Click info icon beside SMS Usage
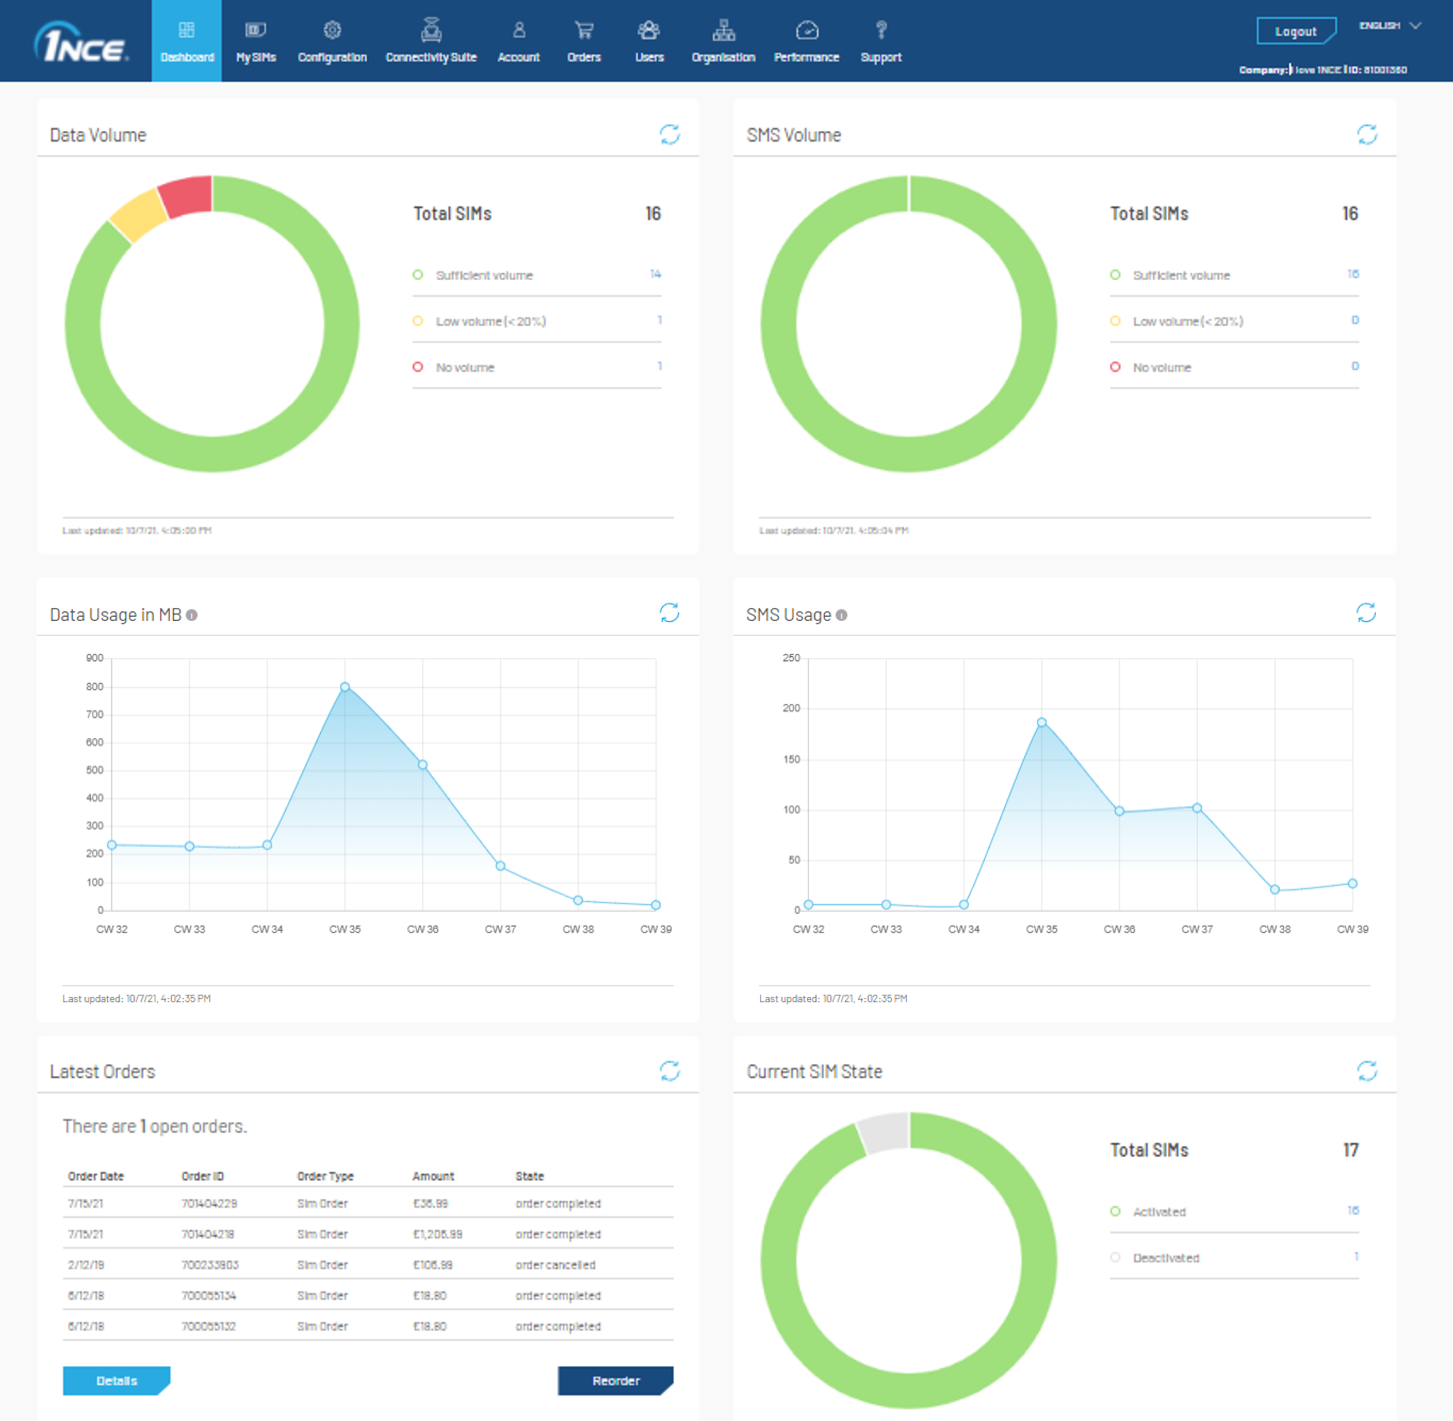Screen dimensions: 1453x1421 841,615
